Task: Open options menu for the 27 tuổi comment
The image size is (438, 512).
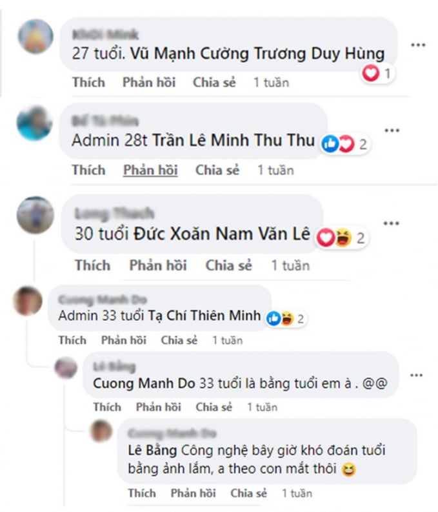Action: (x=418, y=45)
